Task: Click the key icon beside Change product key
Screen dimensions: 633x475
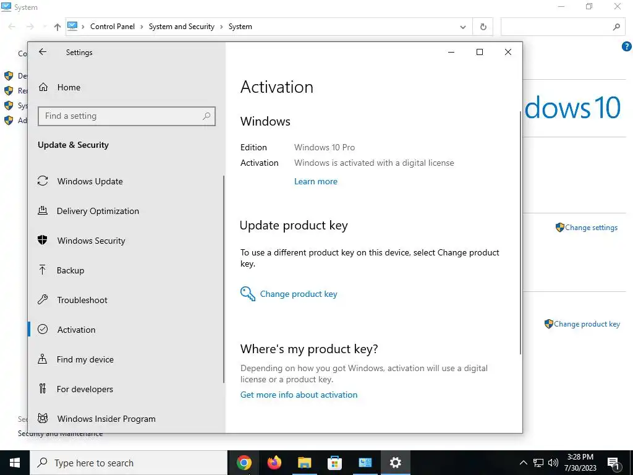Action: pos(248,294)
